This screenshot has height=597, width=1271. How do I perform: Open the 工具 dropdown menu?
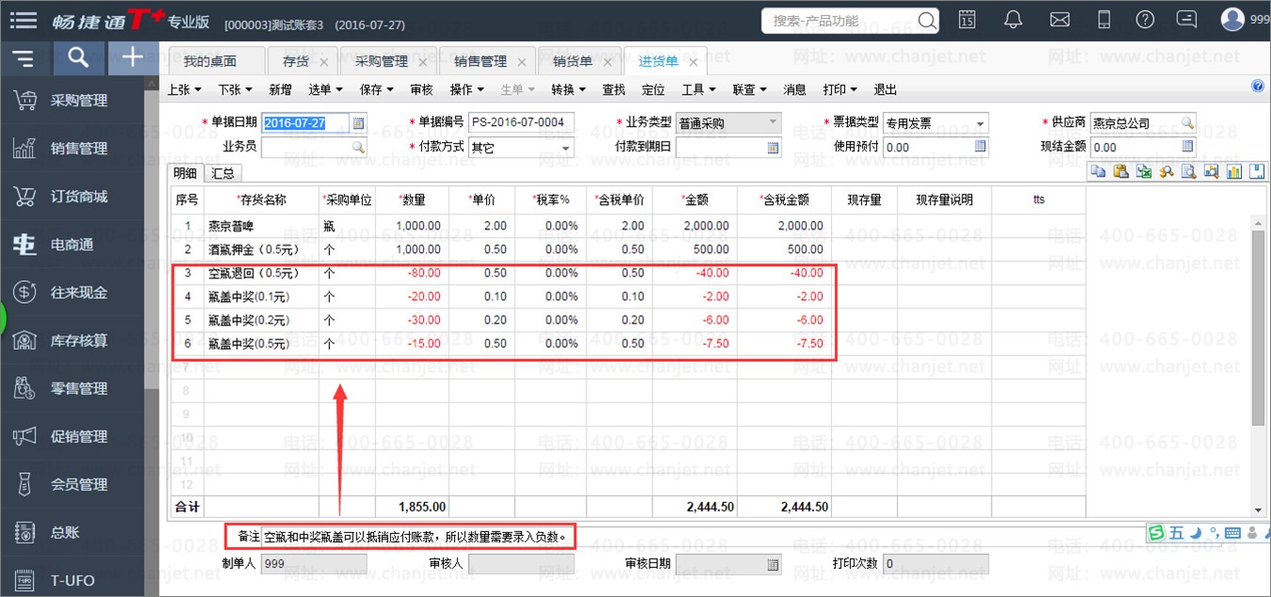[x=698, y=89]
